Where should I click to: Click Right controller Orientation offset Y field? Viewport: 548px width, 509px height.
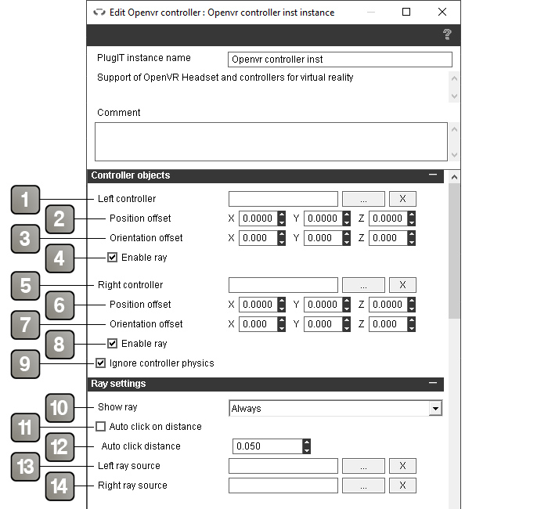pyautogui.click(x=323, y=324)
